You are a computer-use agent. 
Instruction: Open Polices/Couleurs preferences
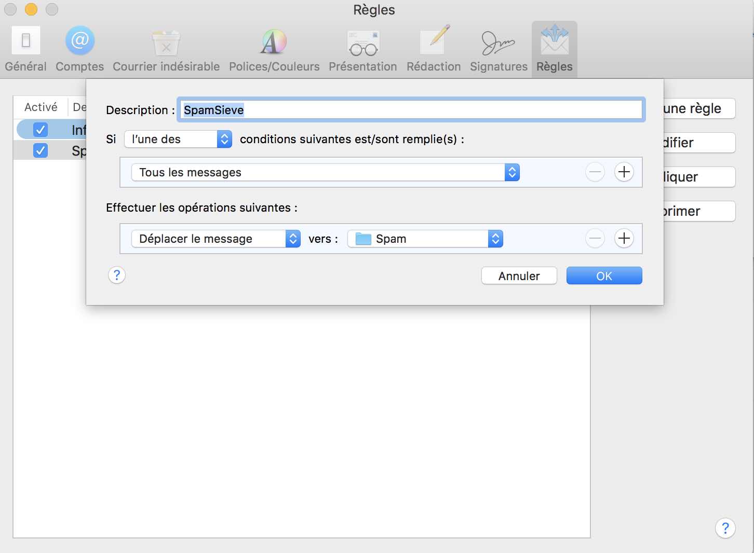pyautogui.click(x=274, y=50)
